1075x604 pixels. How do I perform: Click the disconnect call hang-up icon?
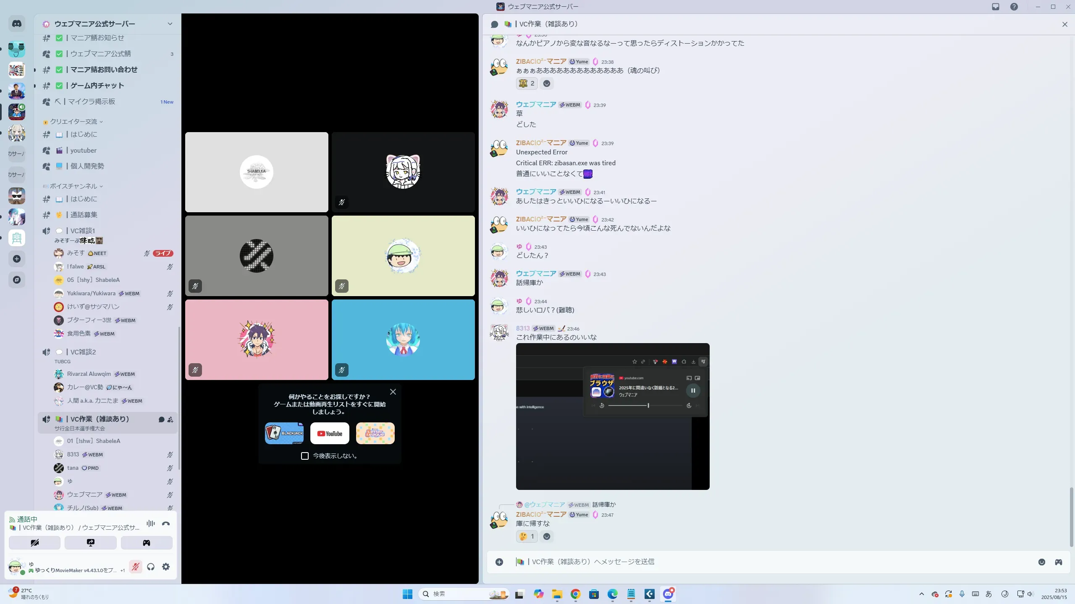point(166,523)
